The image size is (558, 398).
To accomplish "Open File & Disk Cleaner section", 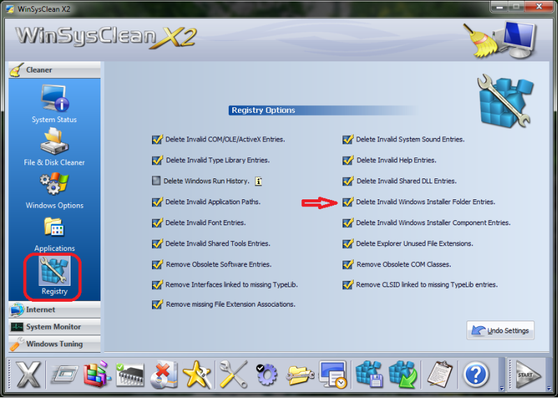I will coord(54,147).
